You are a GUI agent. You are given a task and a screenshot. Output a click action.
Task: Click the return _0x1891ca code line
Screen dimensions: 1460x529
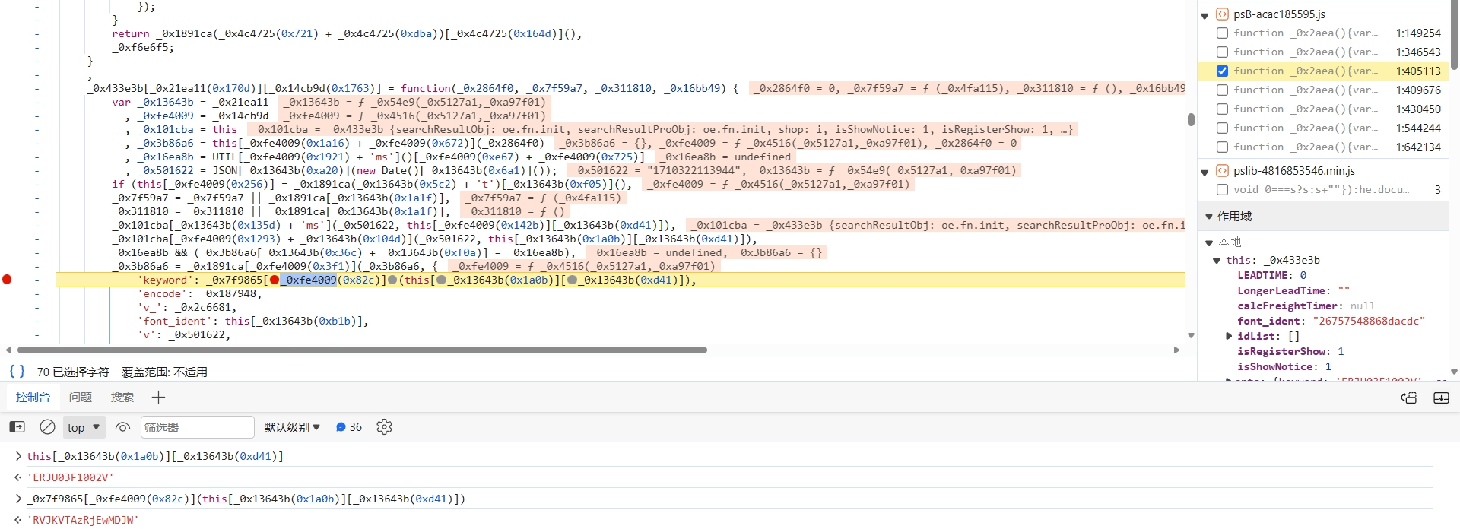[347, 33]
